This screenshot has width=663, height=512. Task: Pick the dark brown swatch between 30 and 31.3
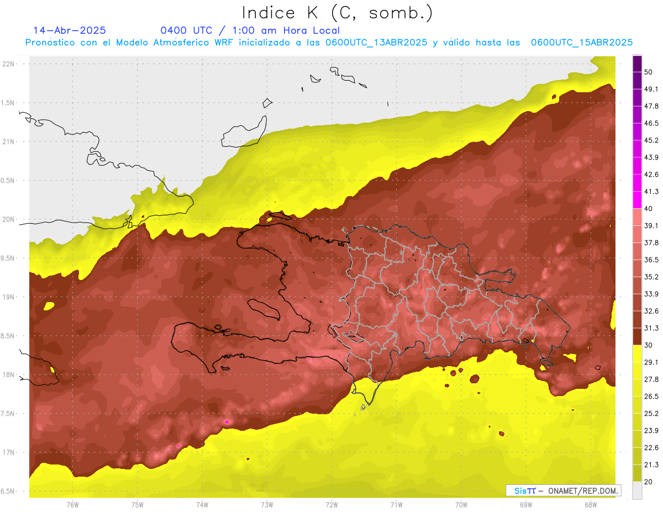point(637,336)
